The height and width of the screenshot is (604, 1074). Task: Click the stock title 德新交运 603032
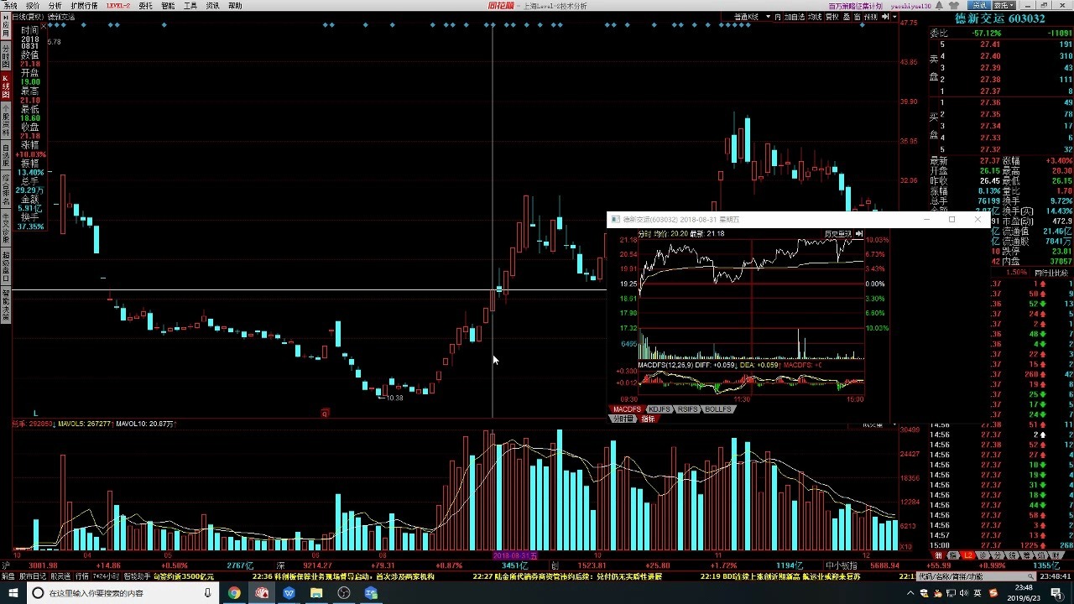(x=1000, y=18)
